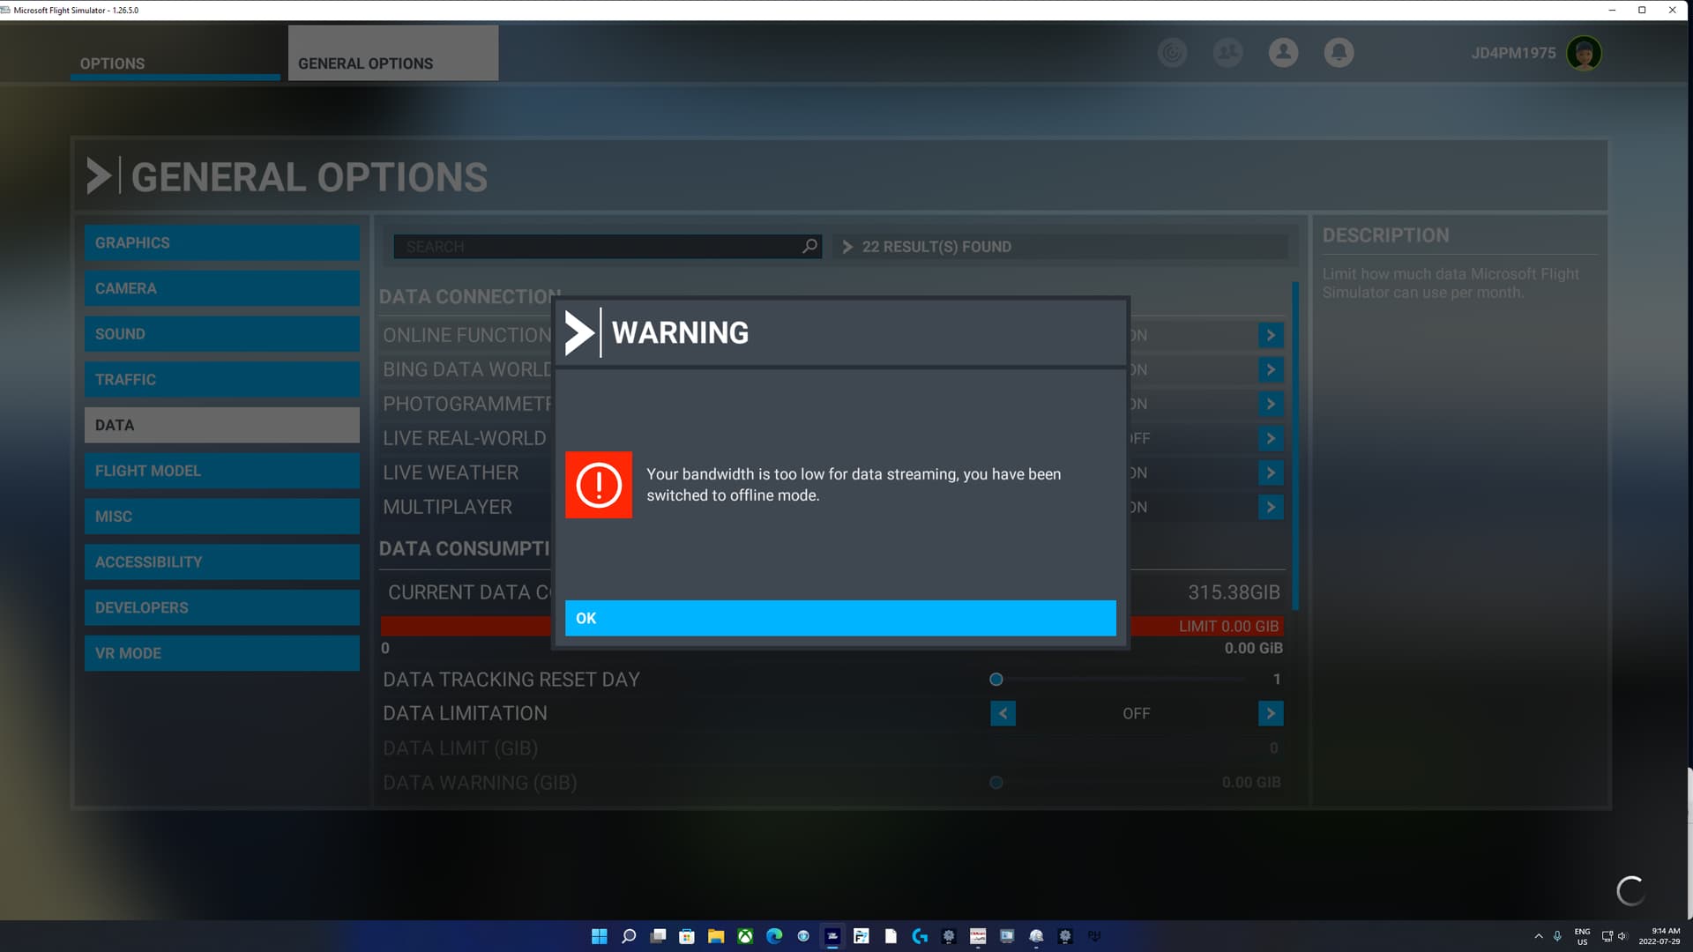Change the Online Functionality setting
Image resolution: width=1693 pixels, height=952 pixels.
[1271, 335]
